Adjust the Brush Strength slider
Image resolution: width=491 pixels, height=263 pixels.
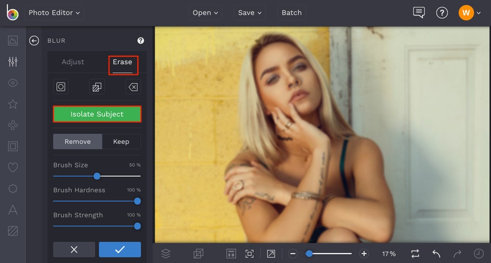point(97,226)
